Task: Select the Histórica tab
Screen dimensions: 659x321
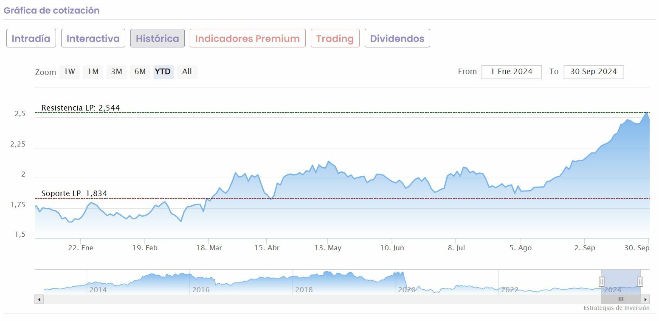Action: (157, 39)
